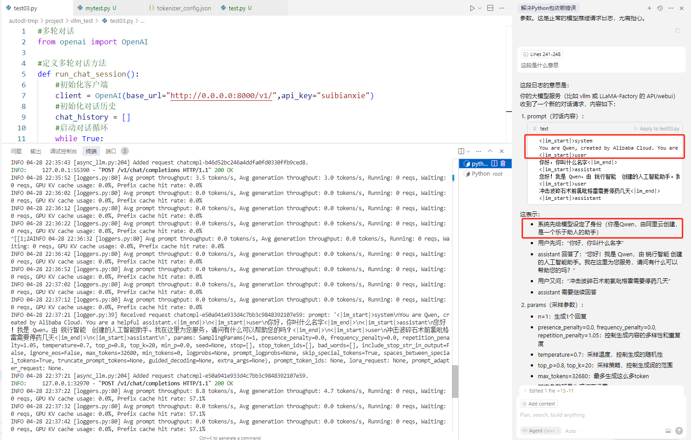Click the vllm_test breadcrumb segment
Image resolution: width=691 pixels, height=440 pixels.
click(82, 21)
